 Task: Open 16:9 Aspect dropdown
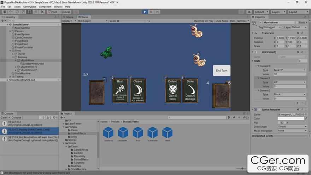point(93,21)
